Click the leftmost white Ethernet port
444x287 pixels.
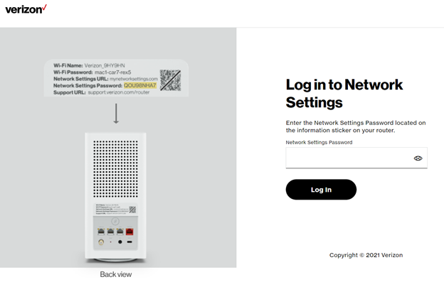point(99,230)
